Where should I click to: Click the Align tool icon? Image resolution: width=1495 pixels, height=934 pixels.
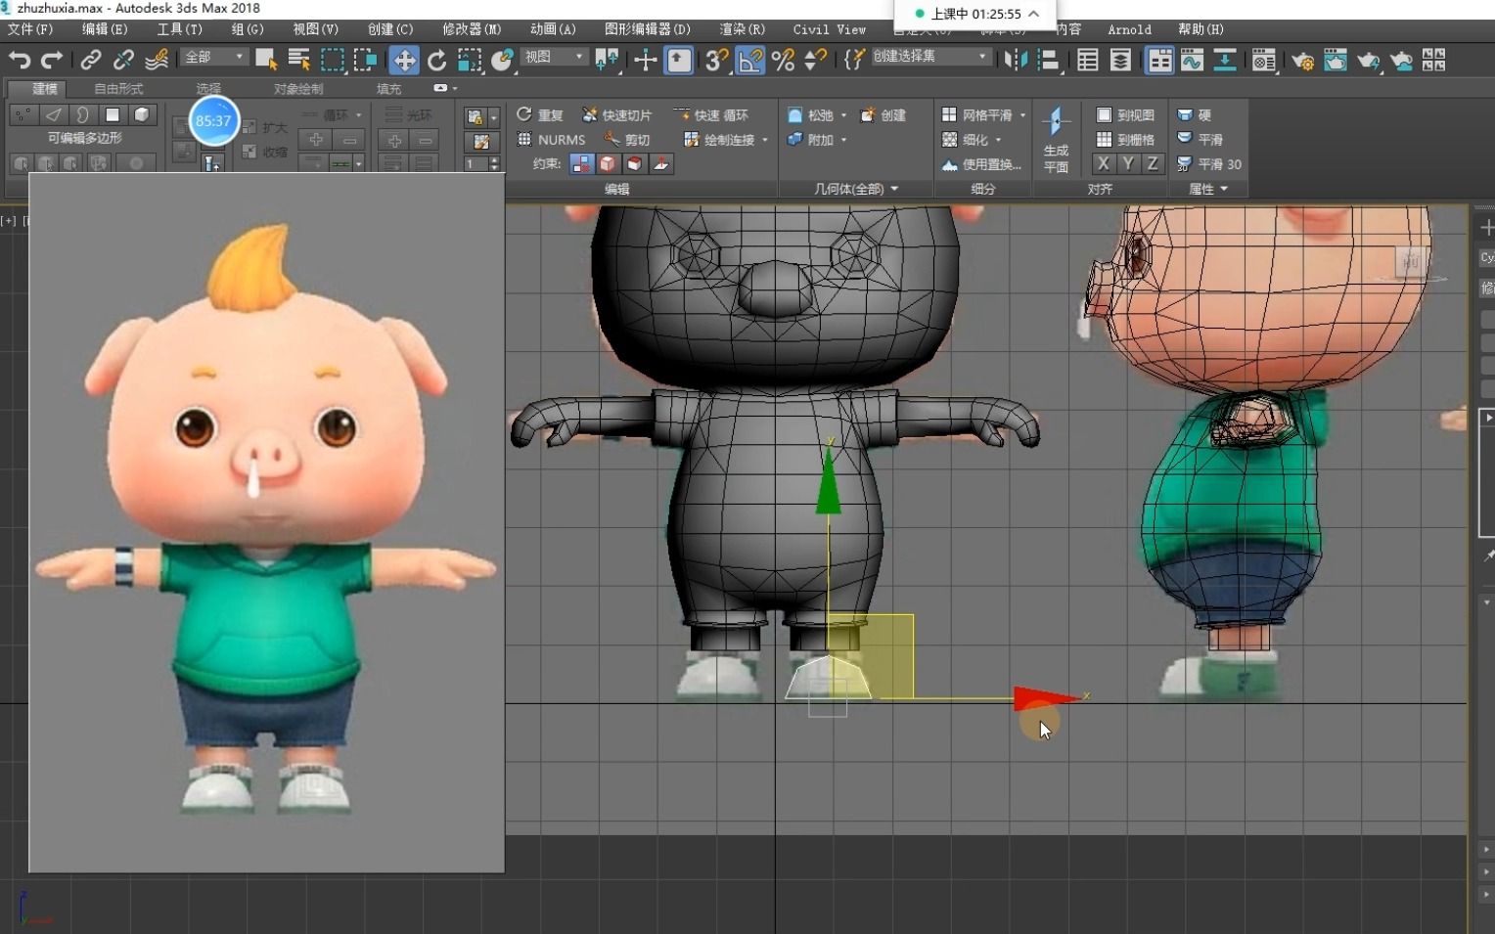click(1049, 61)
